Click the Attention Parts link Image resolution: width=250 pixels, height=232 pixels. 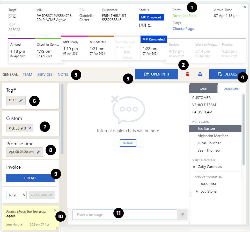(x=184, y=16)
